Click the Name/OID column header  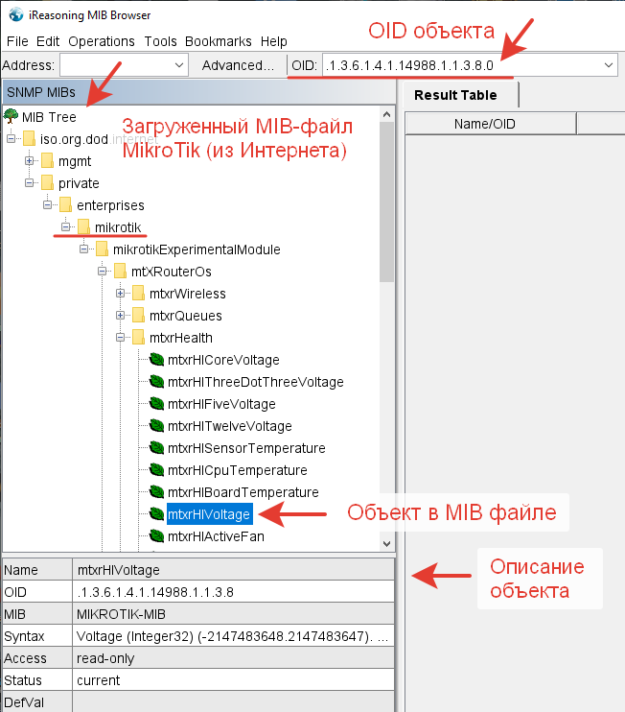click(x=490, y=124)
